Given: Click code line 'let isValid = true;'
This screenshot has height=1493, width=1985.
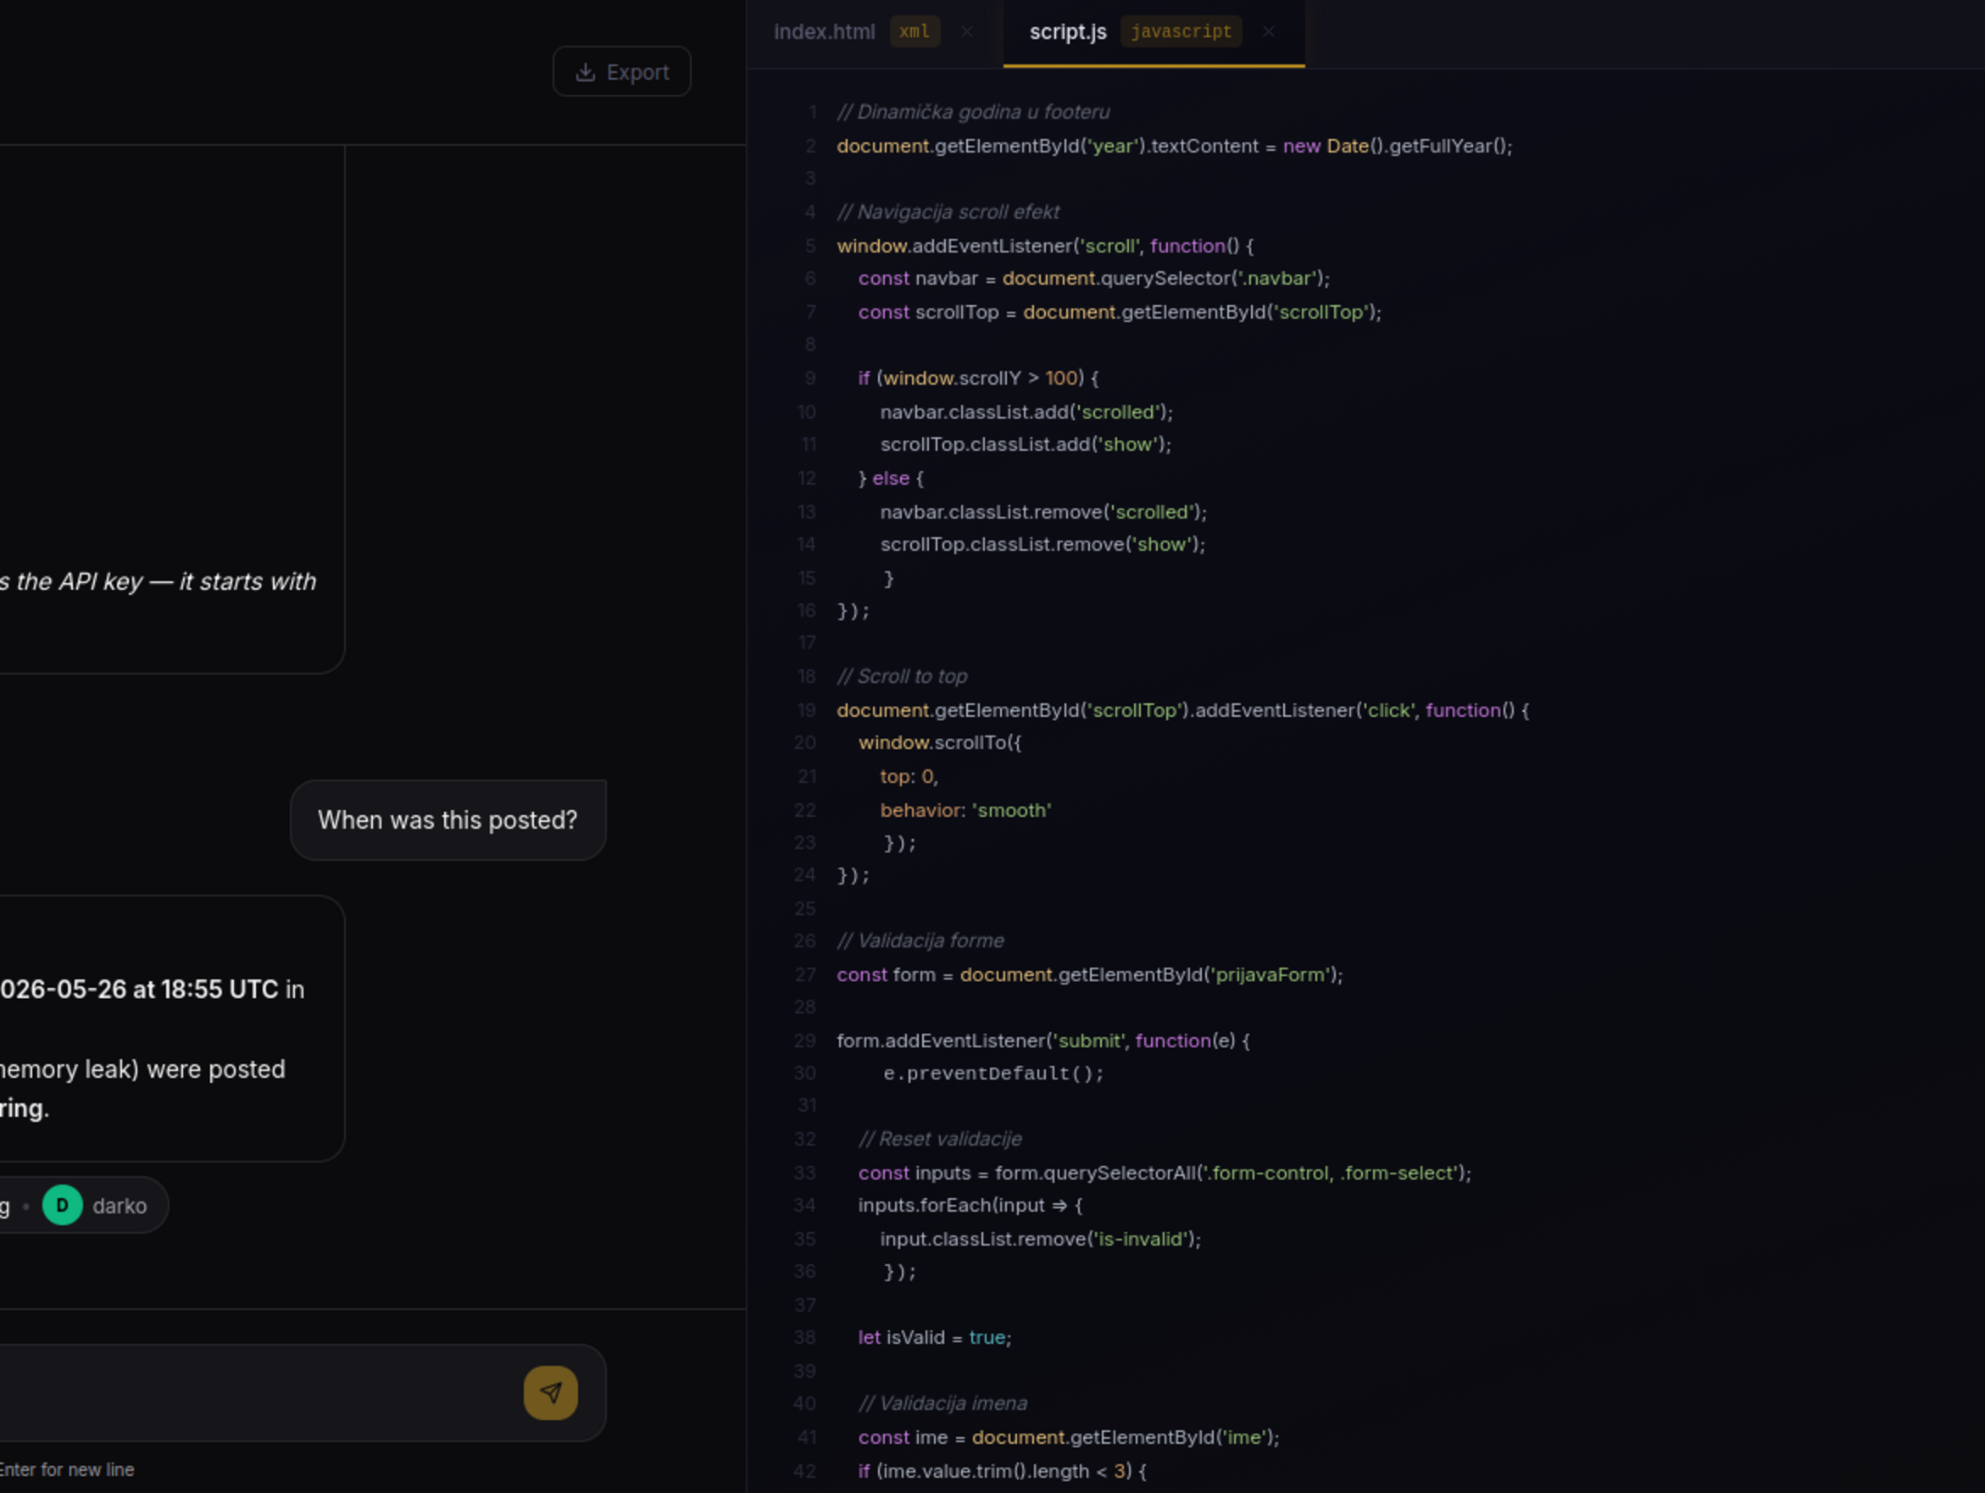Looking at the screenshot, I should point(934,1337).
